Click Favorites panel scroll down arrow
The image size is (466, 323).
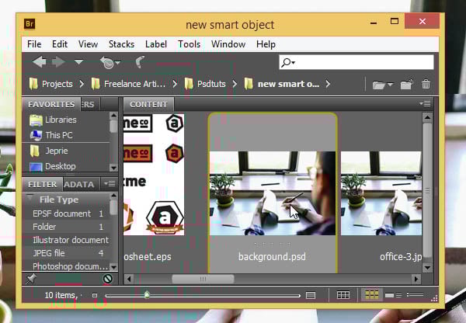[113, 168]
